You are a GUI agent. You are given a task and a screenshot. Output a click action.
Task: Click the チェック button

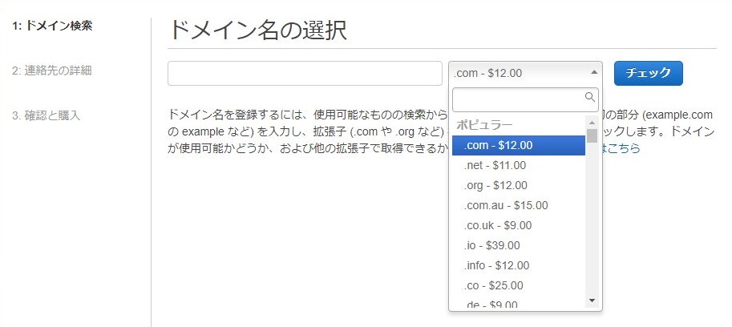click(x=648, y=73)
